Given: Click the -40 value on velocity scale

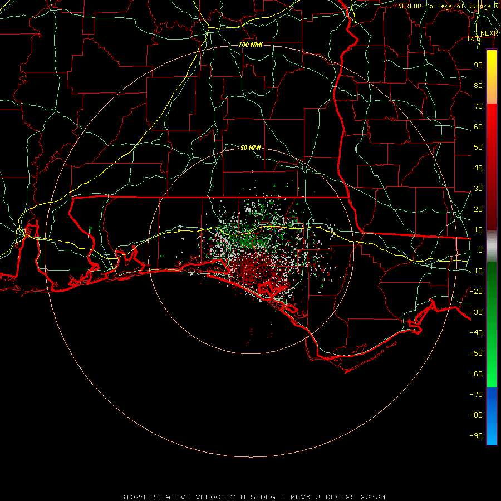Looking at the screenshot, I should 476,333.
